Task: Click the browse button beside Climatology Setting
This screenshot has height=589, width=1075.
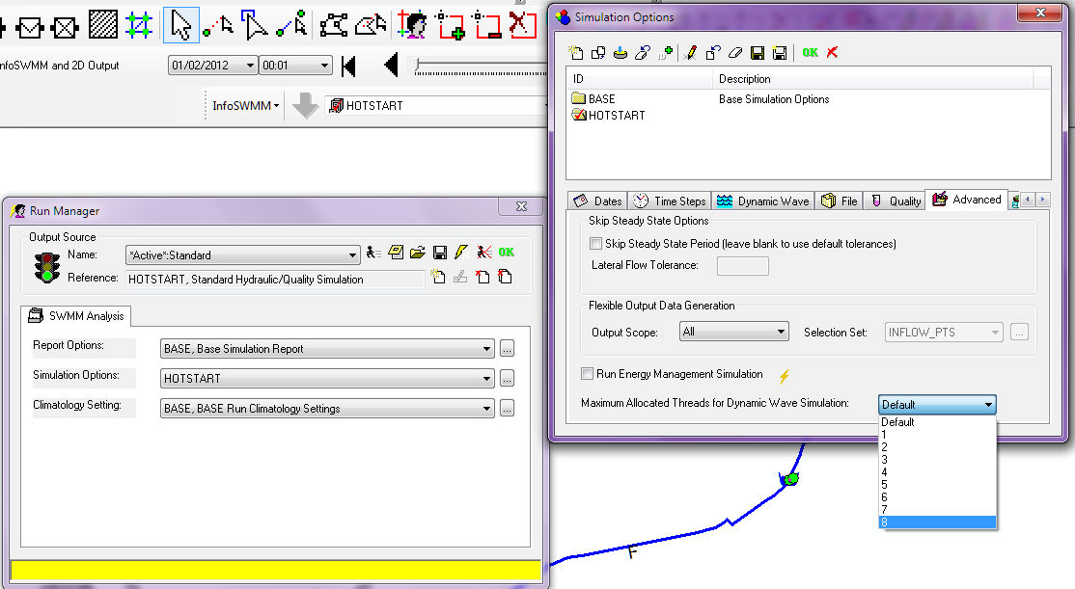Action: coord(507,408)
